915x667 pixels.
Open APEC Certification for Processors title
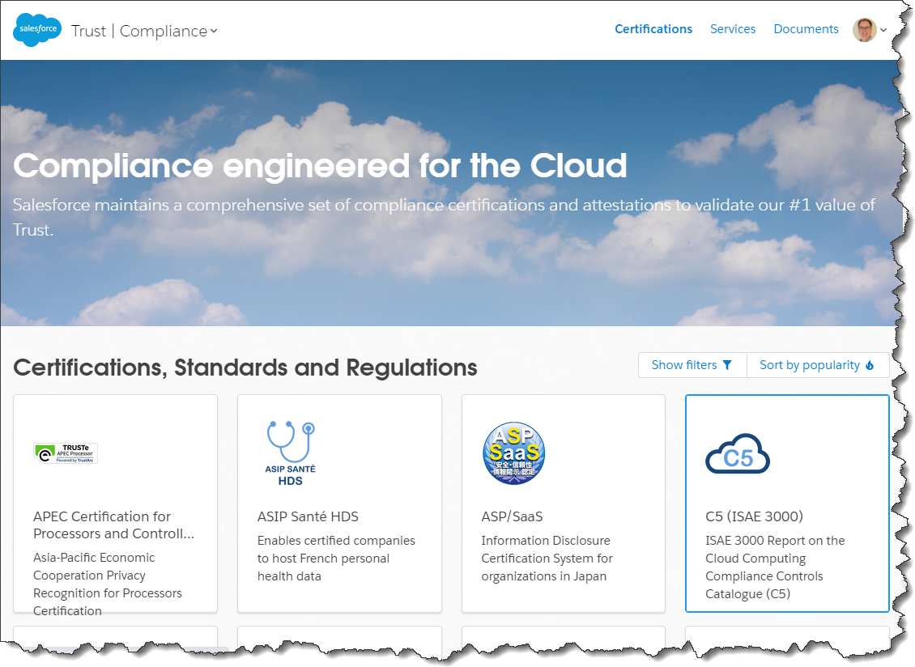pyautogui.click(x=114, y=525)
